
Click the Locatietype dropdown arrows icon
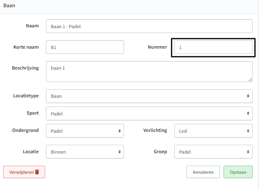pos(248,96)
